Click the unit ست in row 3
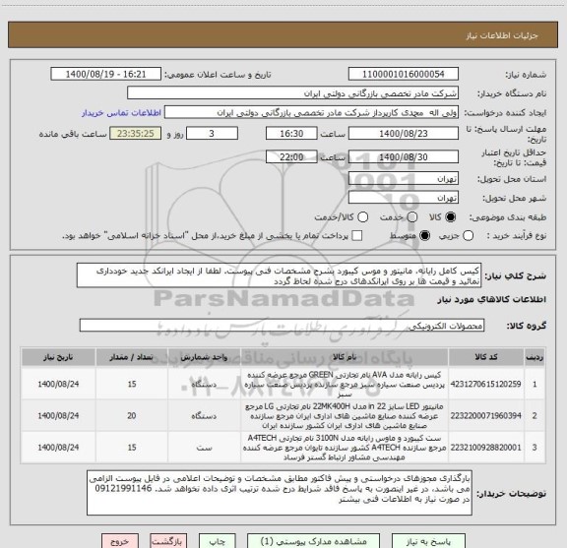567x548 pixels. tap(204, 448)
